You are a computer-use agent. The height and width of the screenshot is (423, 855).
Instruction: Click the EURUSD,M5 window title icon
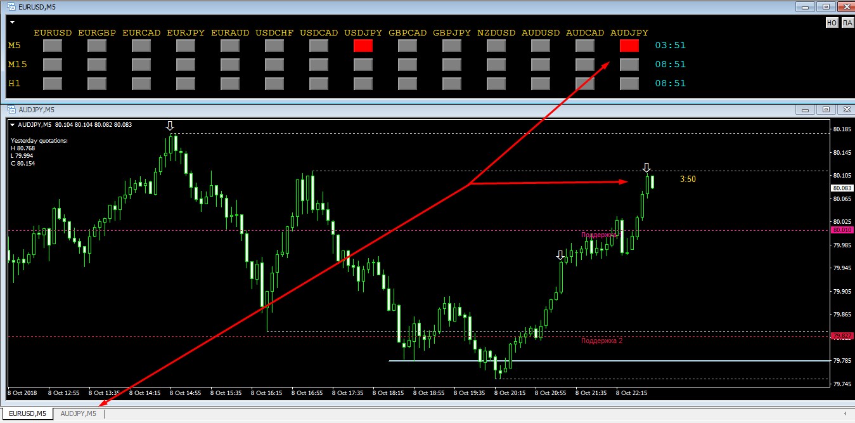11,6
